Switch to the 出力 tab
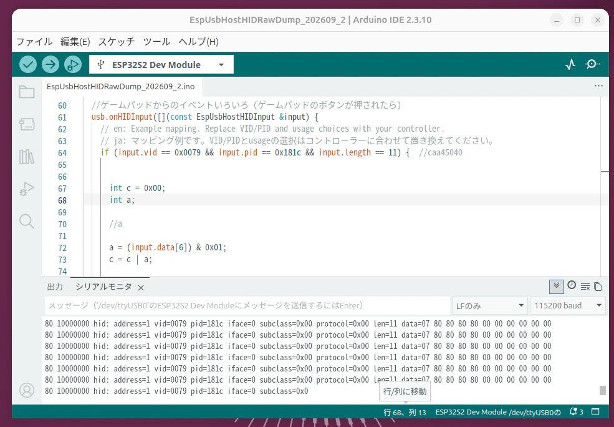The width and height of the screenshot is (614, 427). 55,287
